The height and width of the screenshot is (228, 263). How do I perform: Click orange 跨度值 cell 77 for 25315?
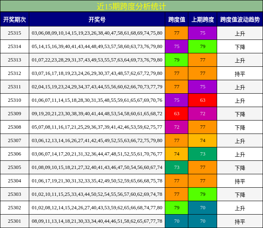[177, 33]
